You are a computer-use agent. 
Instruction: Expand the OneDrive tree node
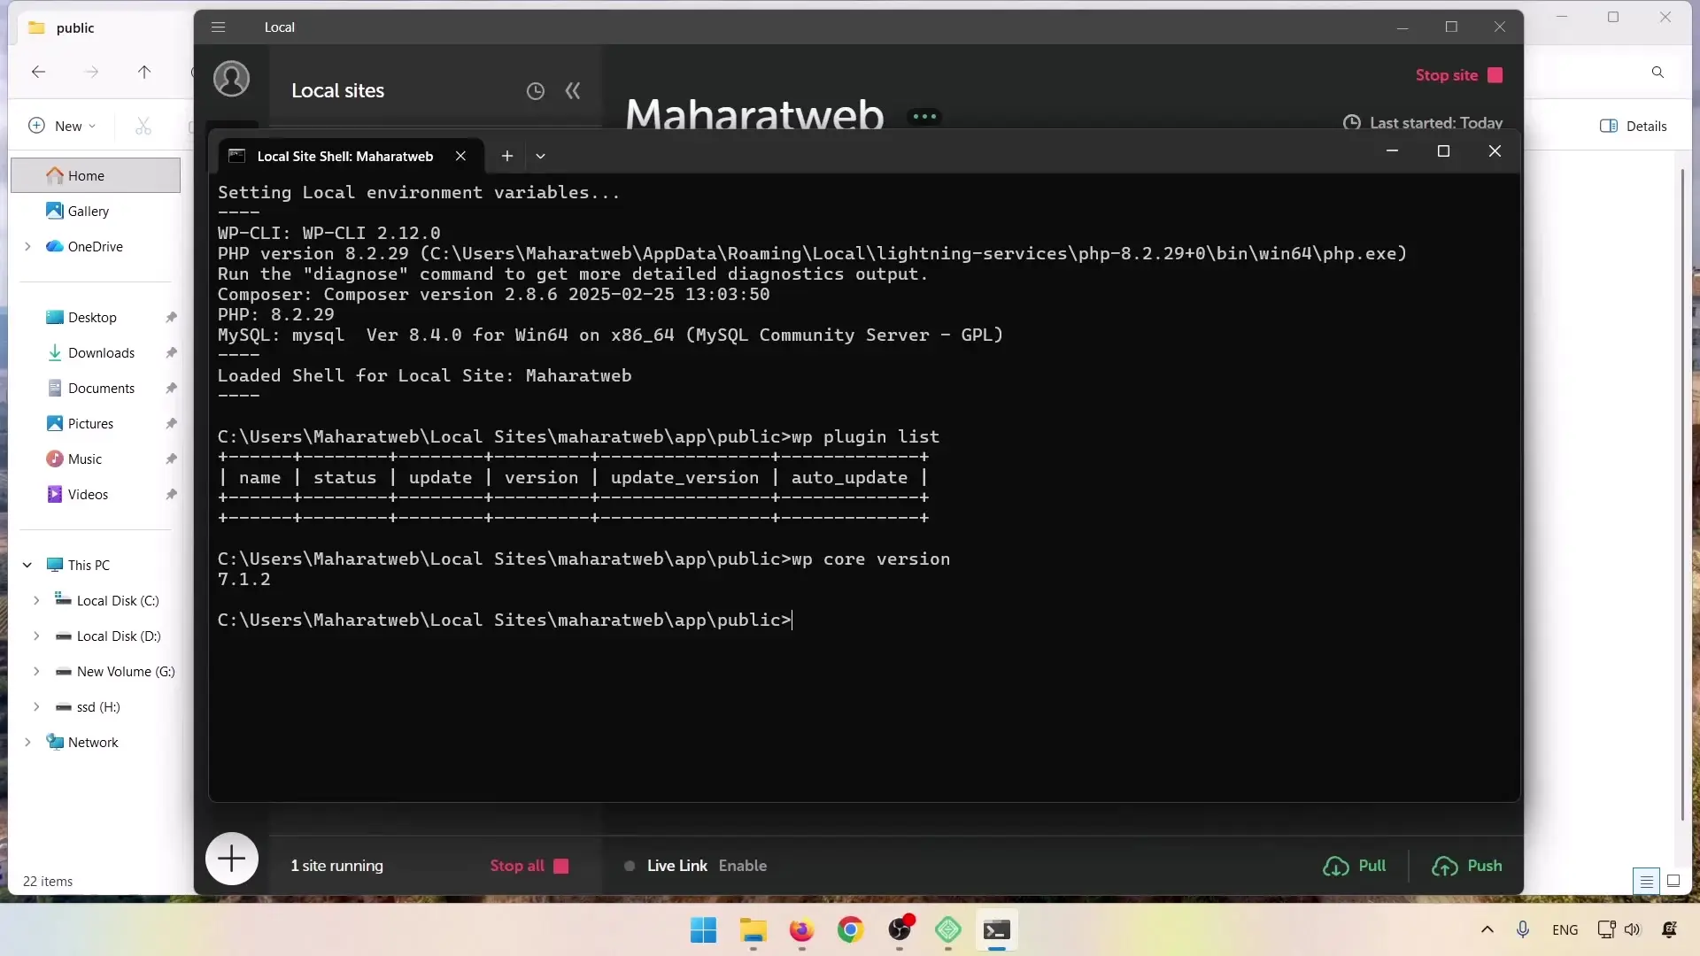click(x=27, y=246)
